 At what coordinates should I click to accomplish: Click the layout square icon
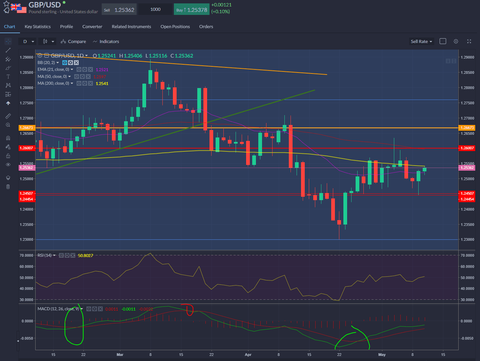click(x=443, y=41)
